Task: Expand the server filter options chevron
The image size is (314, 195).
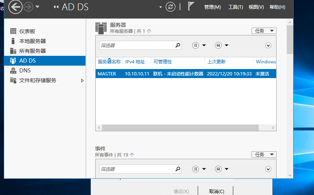Action: 268,45
